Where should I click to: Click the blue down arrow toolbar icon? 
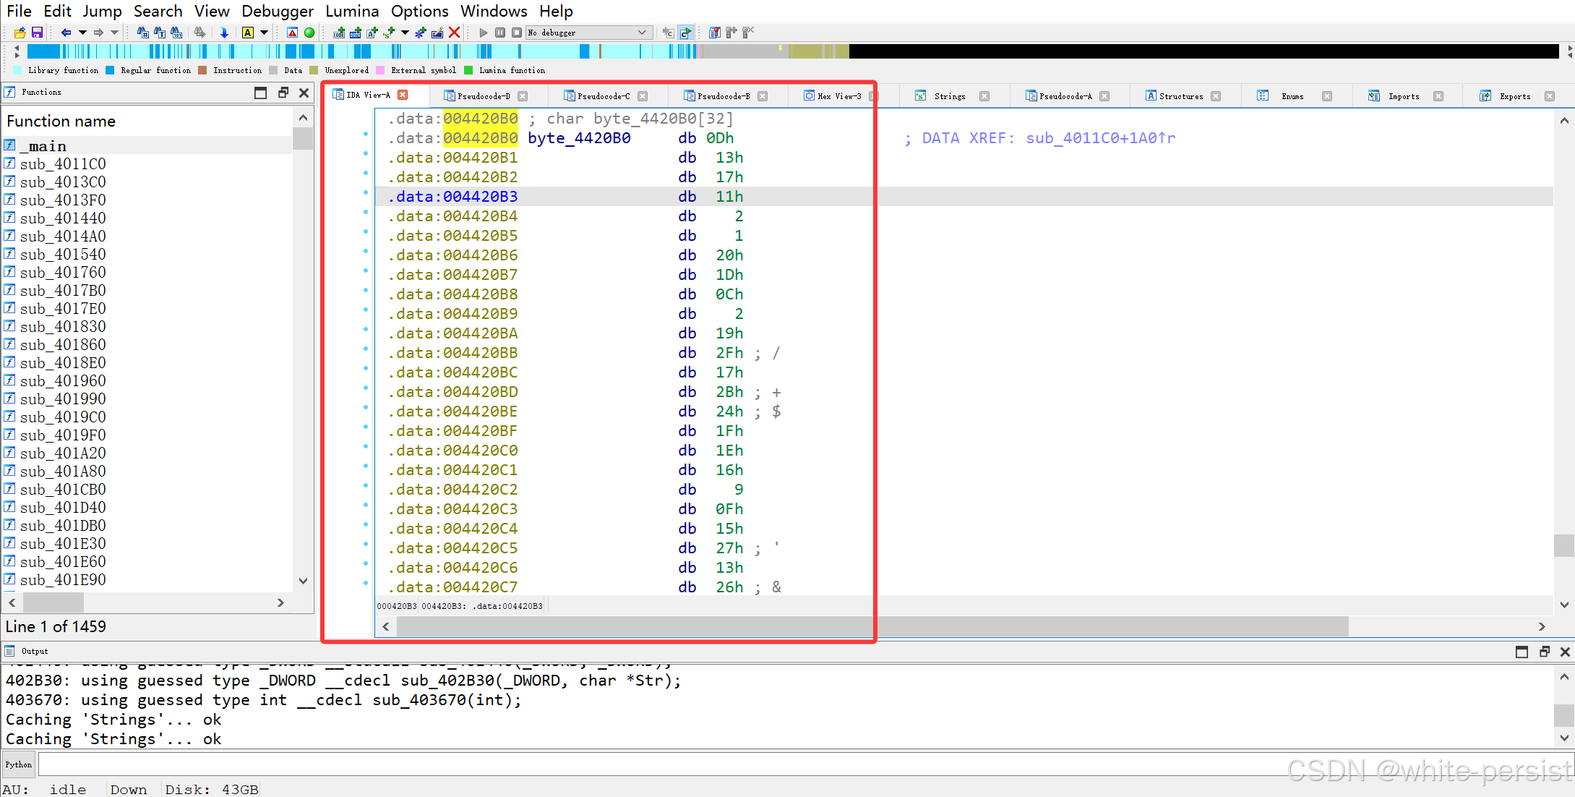(x=224, y=33)
